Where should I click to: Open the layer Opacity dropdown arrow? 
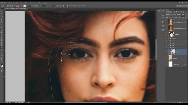[186, 15]
